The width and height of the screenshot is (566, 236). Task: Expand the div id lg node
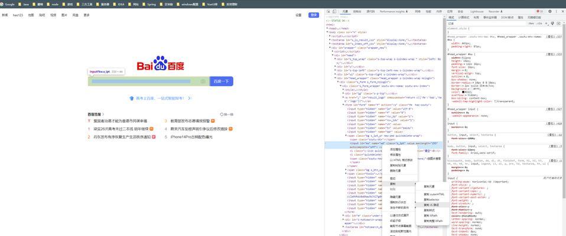pyautogui.click(x=344, y=93)
